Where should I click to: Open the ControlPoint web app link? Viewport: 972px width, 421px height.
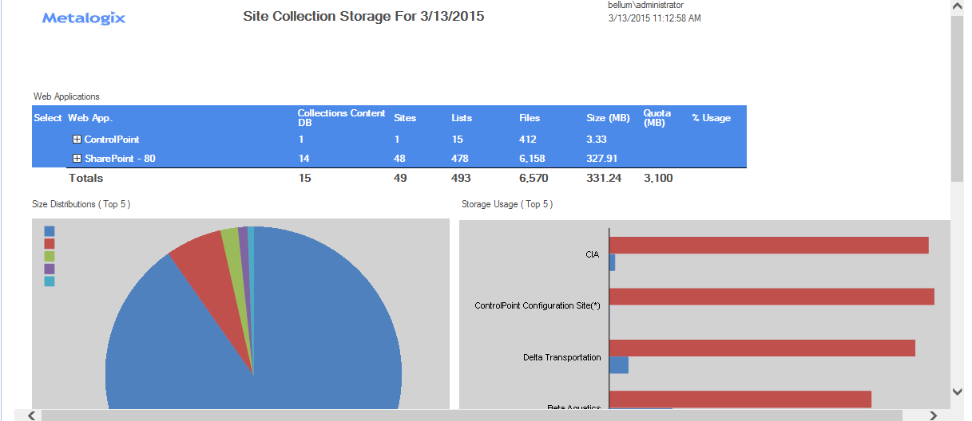[112, 140]
